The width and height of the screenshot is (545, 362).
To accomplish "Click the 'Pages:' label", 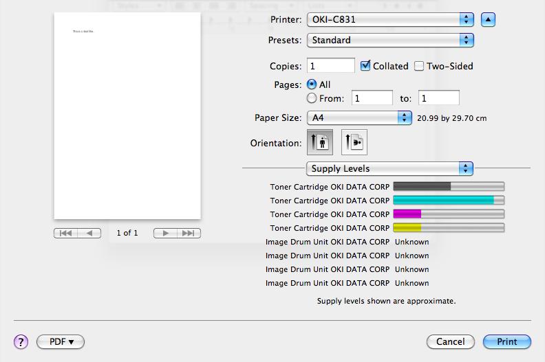I will tap(288, 85).
